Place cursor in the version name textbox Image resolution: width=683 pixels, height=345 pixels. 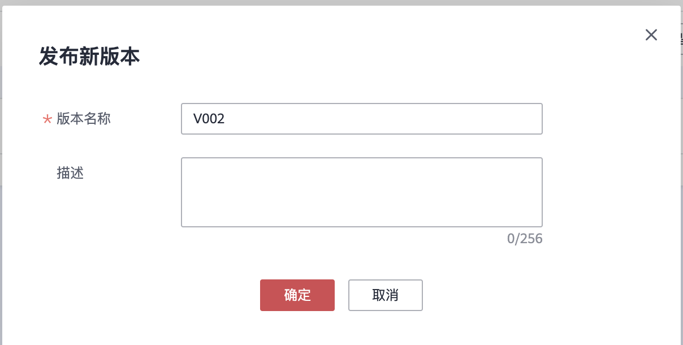(x=362, y=119)
